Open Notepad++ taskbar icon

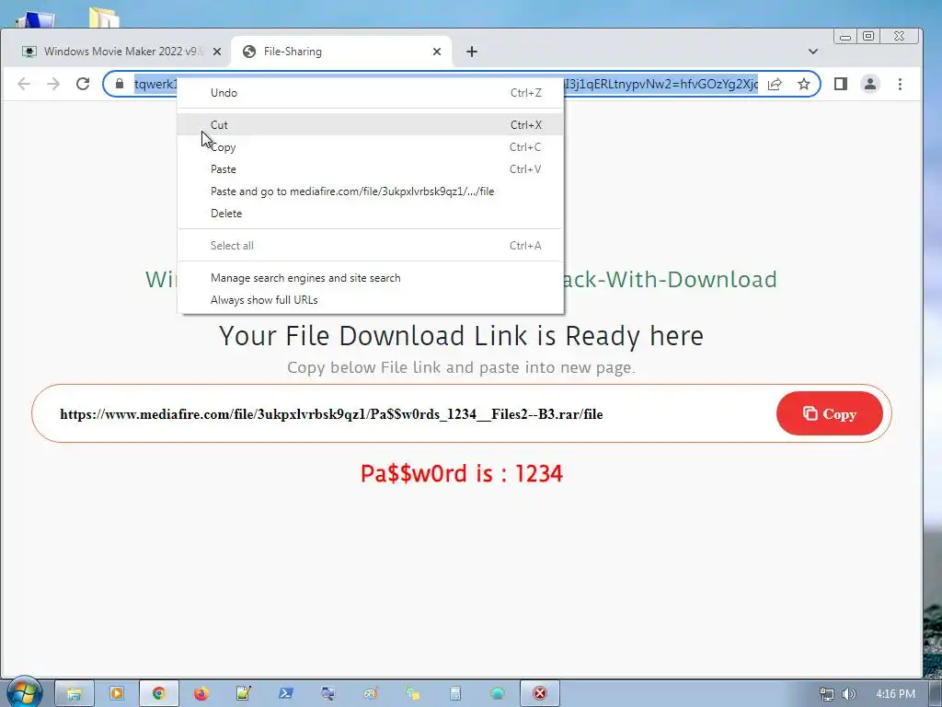click(243, 694)
